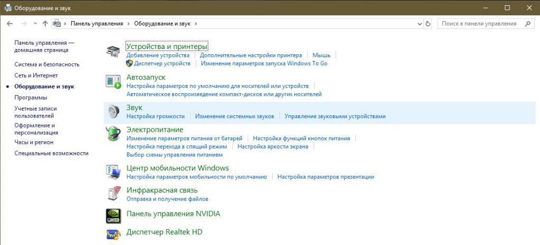Click the Автозапуск (AutoPlay) icon

[113, 83]
